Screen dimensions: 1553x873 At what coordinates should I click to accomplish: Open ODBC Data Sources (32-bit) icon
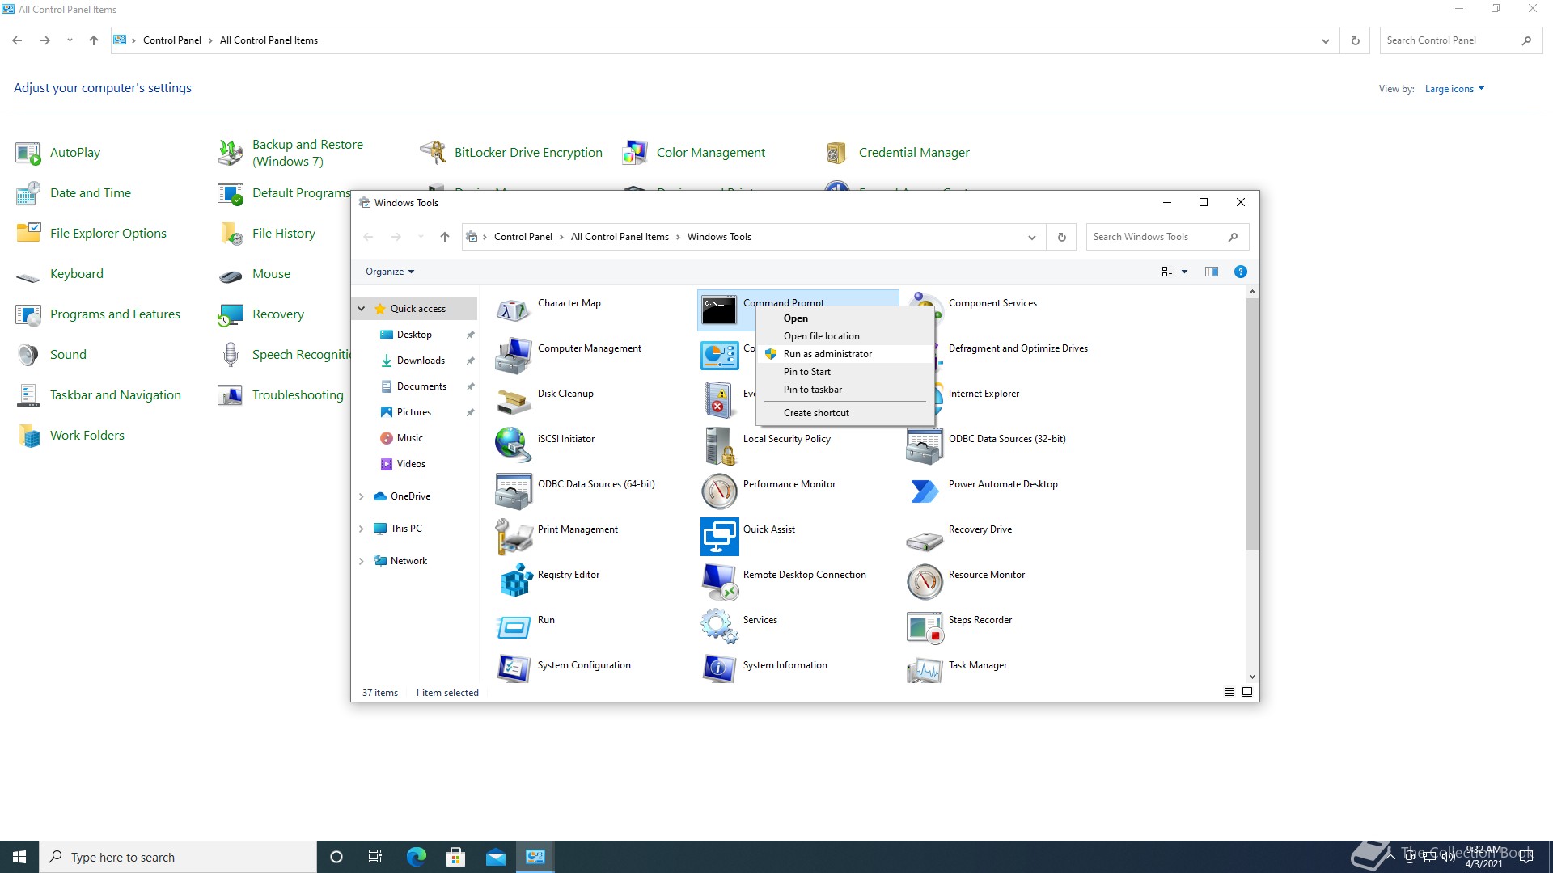pyautogui.click(x=925, y=445)
